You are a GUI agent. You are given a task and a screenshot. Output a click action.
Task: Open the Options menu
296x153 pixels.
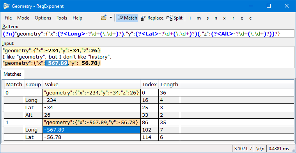(x=43, y=18)
